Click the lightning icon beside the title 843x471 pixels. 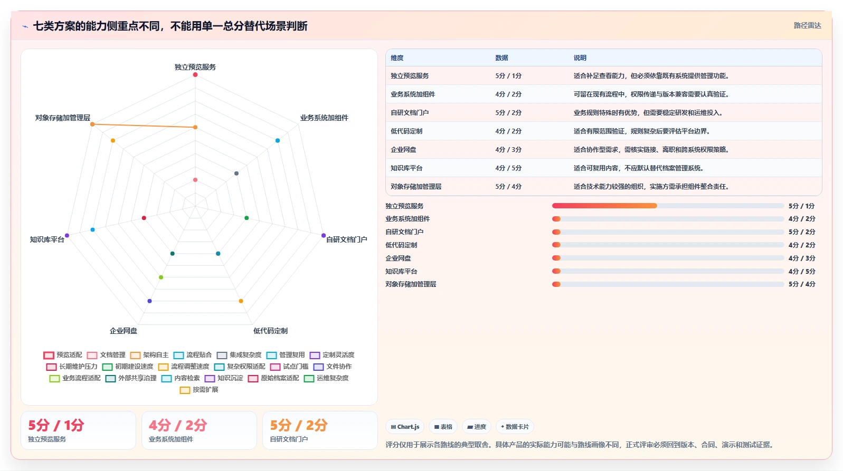coord(25,26)
